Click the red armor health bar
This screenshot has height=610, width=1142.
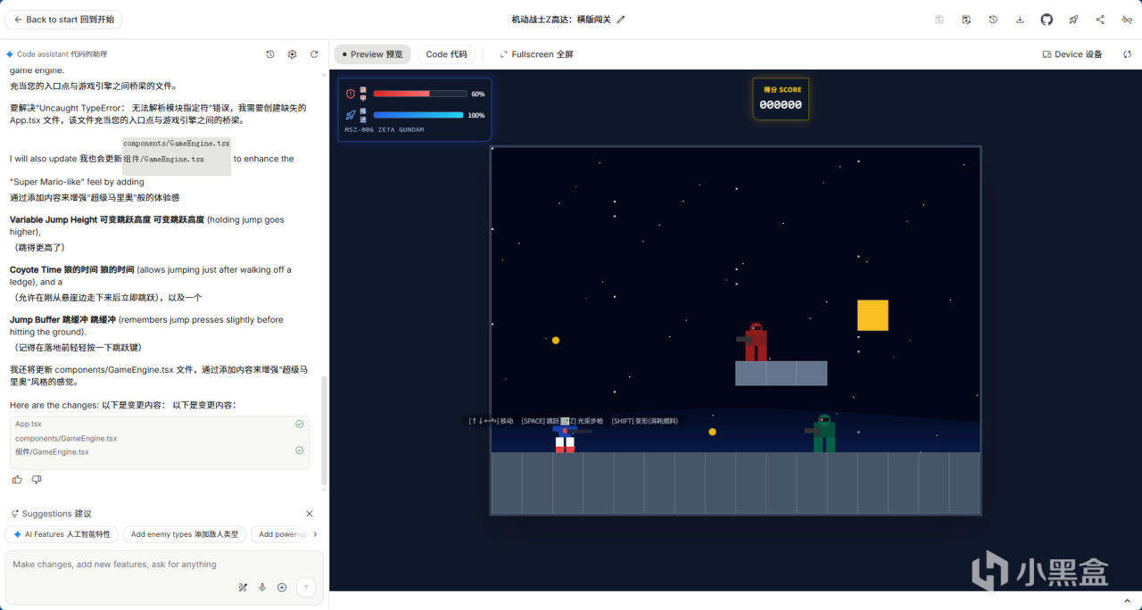pyautogui.click(x=420, y=94)
